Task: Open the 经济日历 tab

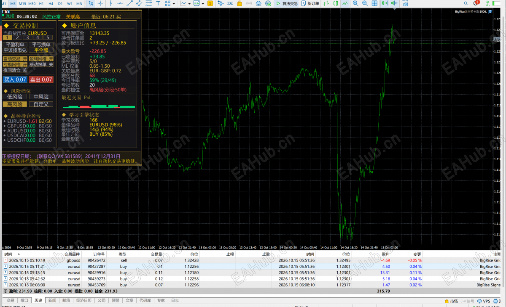Action: (84, 301)
